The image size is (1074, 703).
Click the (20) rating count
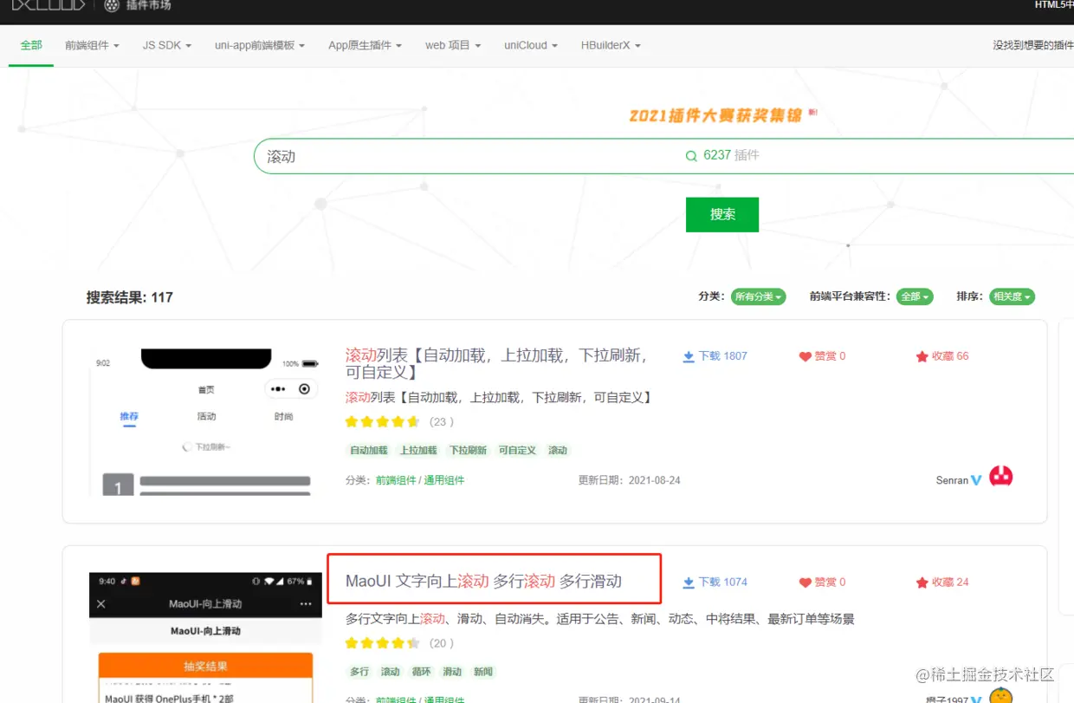point(442,643)
